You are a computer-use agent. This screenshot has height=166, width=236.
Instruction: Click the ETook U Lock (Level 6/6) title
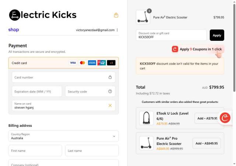pos(172,116)
